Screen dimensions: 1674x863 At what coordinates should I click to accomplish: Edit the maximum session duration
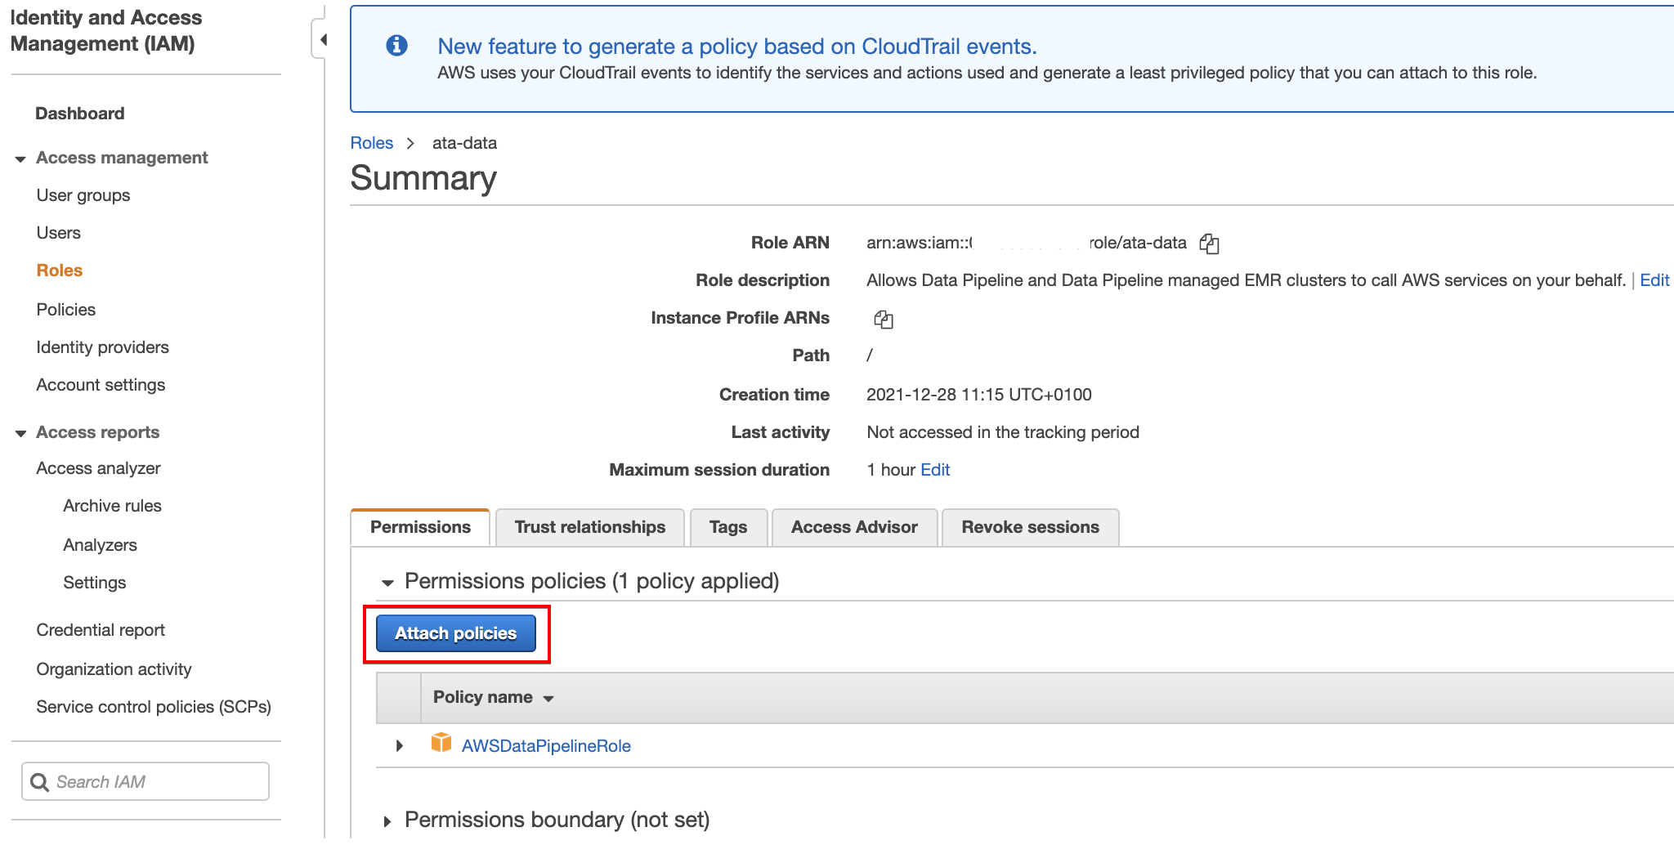(935, 470)
